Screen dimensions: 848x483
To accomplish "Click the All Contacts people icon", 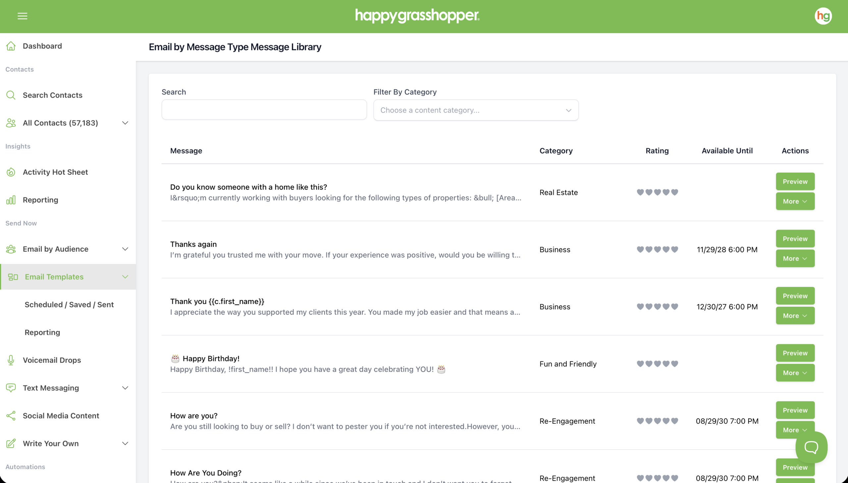I will 11,123.
